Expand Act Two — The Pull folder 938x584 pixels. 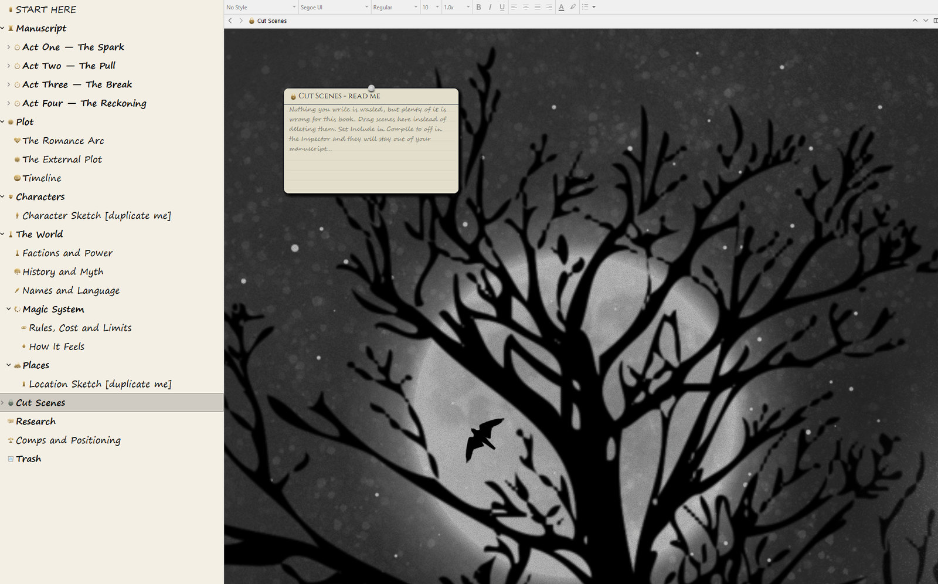[8, 66]
